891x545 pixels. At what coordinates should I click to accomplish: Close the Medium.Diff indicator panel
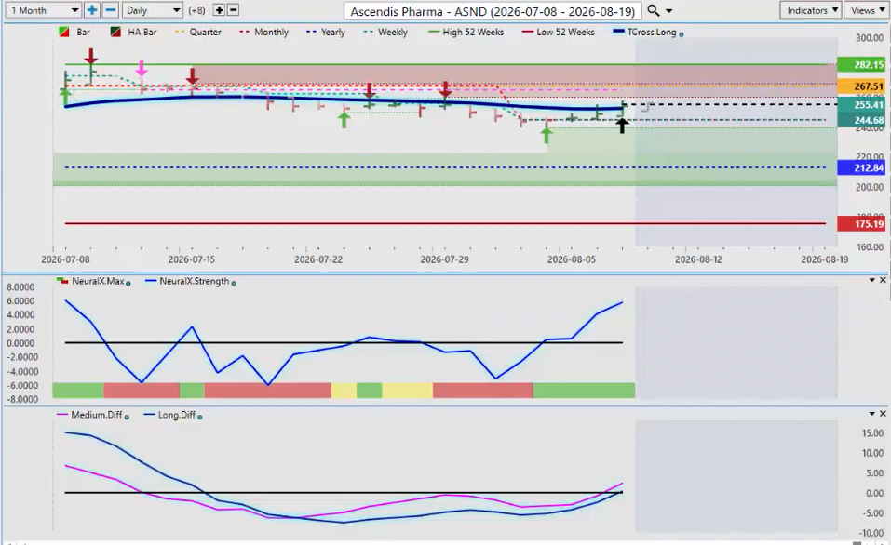(883, 414)
